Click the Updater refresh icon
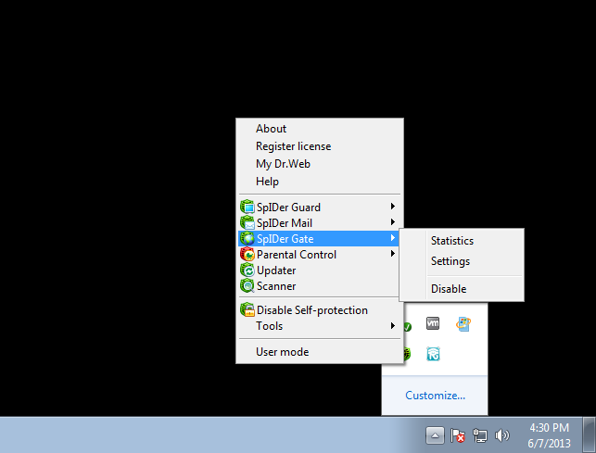Screen dimensions: 596x453 pyautogui.click(x=247, y=271)
